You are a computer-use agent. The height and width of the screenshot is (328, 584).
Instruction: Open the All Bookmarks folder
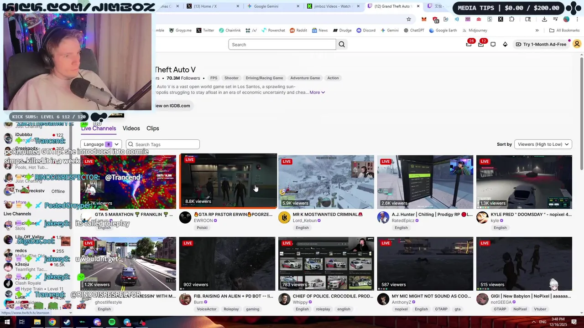click(x=564, y=31)
